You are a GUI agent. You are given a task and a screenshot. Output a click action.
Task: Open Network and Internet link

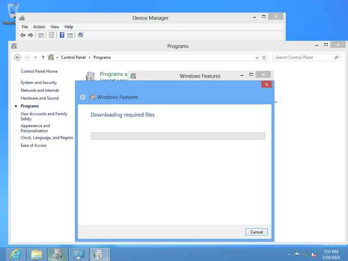[x=40, y=90]
